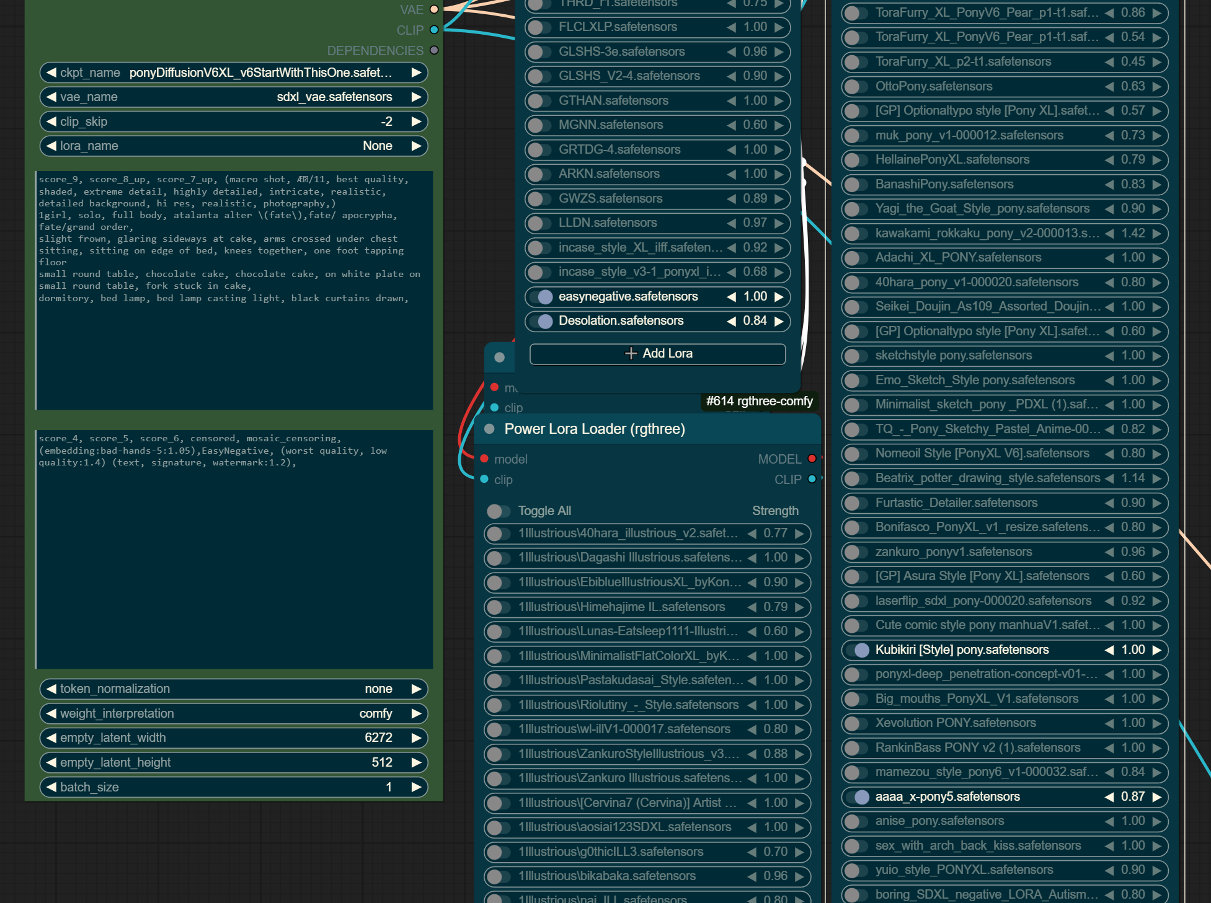Screen dimensions: 1211x903
Task: Enable anise_pony.safetensors lora
Action: (856, 821)
